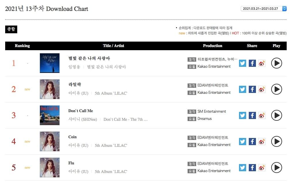Viewport: 293px width, 183px height.
Task: Share Don't Call Me on Twitter
Action: tap(243, 115)
